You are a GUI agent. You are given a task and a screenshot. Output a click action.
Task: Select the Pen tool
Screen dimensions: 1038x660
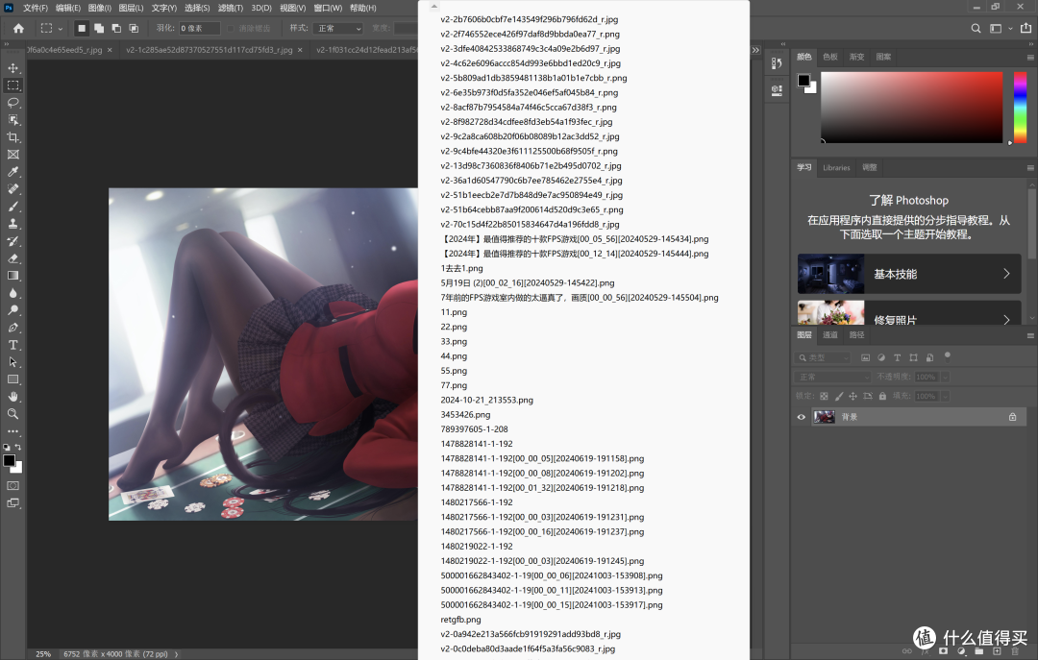[x=13, y=328]
